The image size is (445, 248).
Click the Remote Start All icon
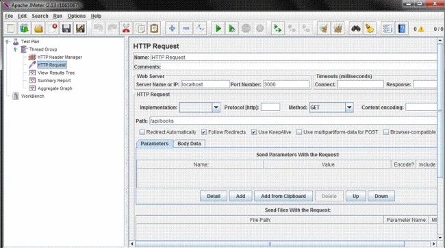pos(277,28)
